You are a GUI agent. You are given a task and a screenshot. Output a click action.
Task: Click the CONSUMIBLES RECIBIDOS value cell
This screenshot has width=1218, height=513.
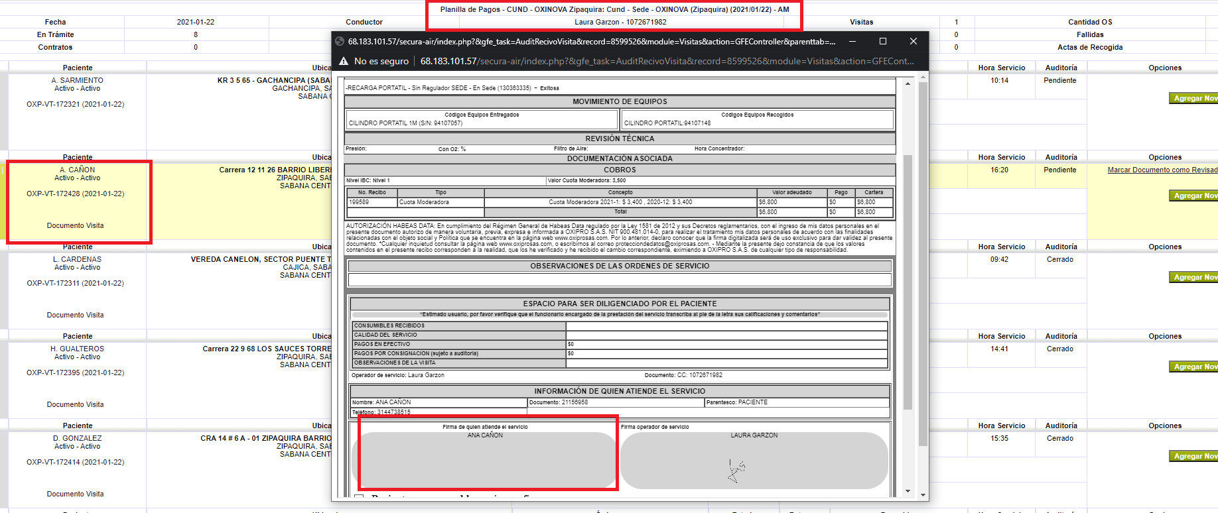726,326
